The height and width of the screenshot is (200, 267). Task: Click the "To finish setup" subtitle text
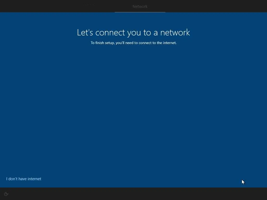click(x=133, y=43)
